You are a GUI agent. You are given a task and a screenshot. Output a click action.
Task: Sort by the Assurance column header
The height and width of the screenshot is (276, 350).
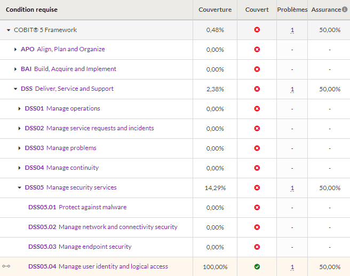point(326,10)
